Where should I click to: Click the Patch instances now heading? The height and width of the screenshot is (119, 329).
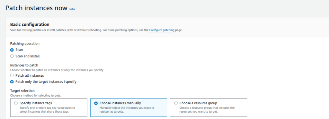click(37, 8)
